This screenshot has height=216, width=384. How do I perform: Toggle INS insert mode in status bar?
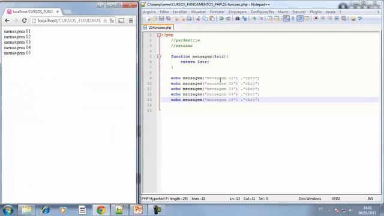pos(370,199)
